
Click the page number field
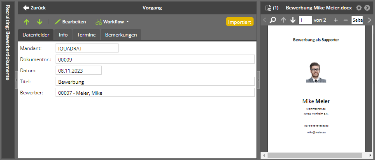(305, 20)
